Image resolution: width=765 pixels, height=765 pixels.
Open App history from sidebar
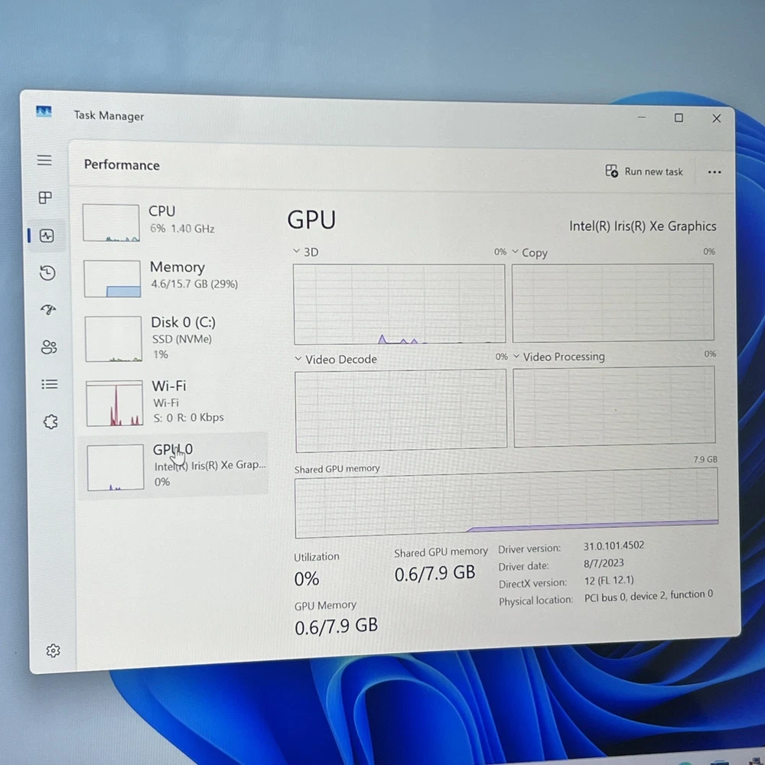click(47, 273)
